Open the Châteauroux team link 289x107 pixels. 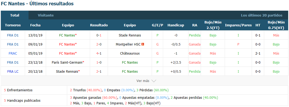pyautogui.click(x=130, y=53)
